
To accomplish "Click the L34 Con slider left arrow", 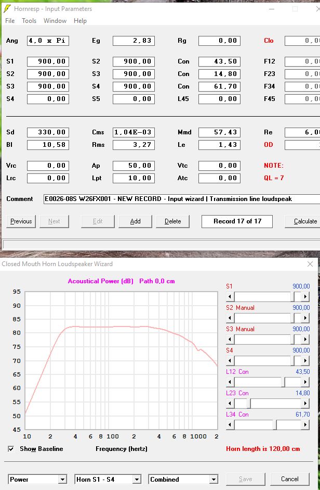I will (x=230, y=425).
